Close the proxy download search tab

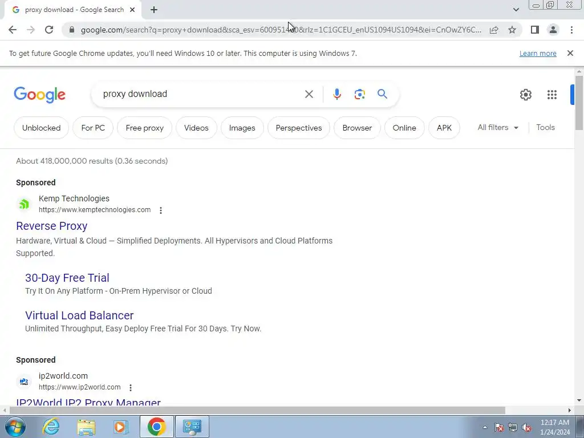[132, 10]
